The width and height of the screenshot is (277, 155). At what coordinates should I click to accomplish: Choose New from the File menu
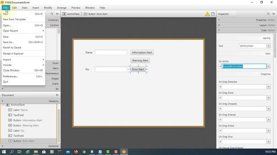pos(23,14)
